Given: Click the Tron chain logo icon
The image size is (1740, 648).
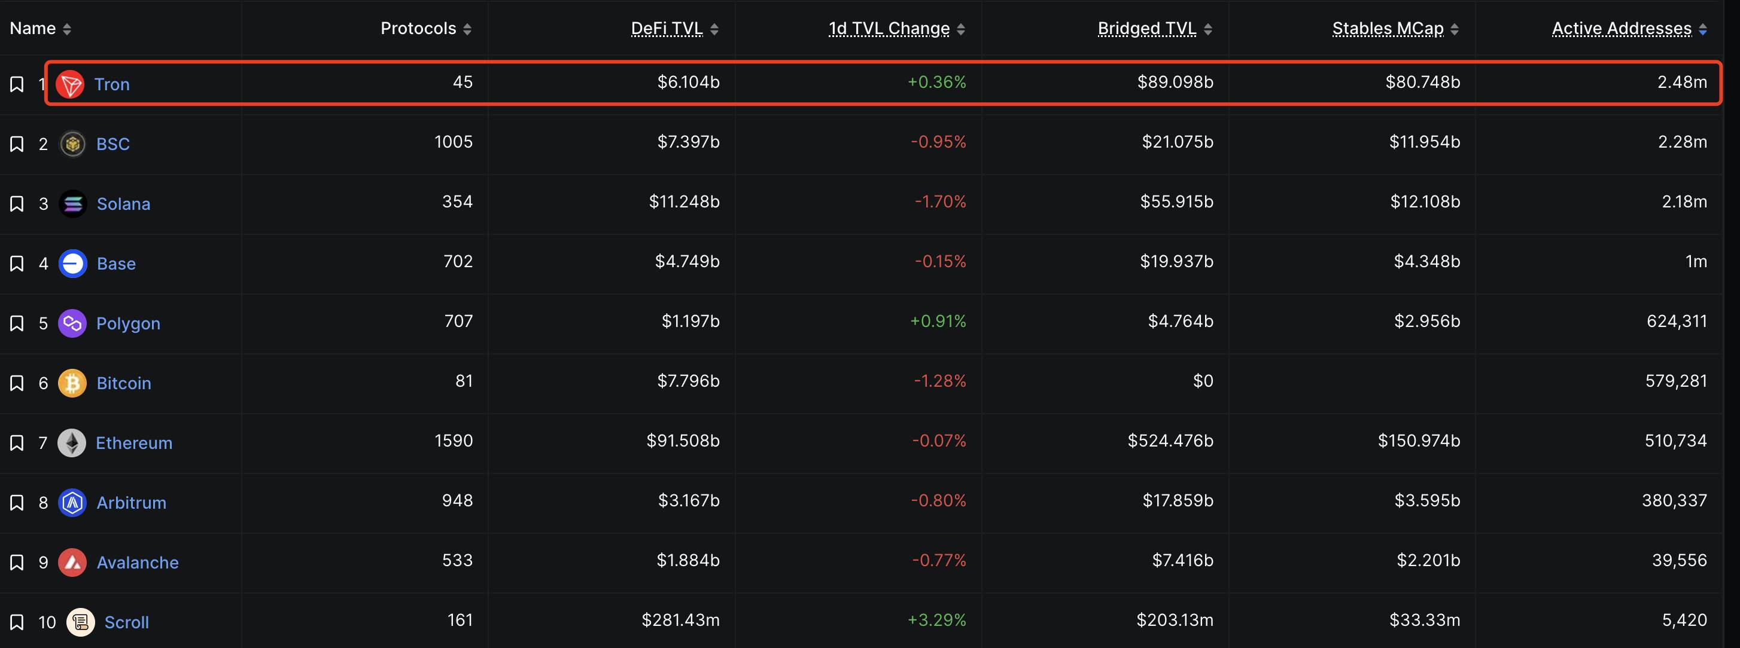Looking at the screenshot, I should pos(69,84).
